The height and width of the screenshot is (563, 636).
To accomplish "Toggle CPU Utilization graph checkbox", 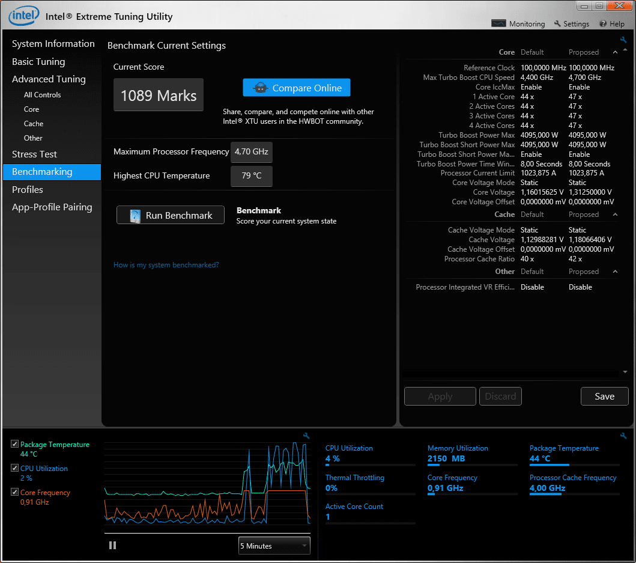I will (14, 467).
